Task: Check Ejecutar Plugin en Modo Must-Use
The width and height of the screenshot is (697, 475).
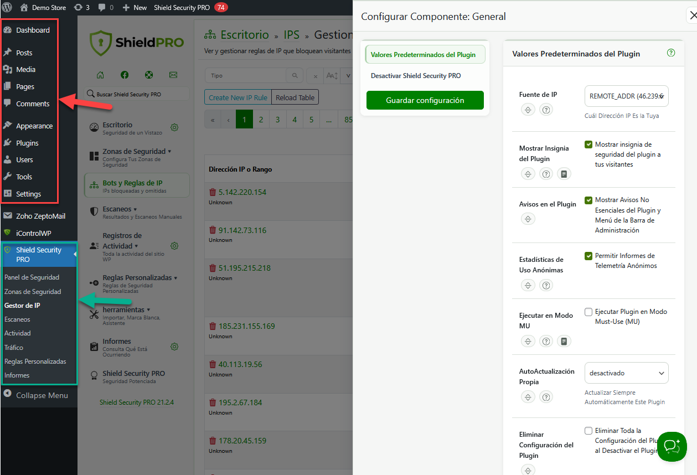Action: point(588,312)
